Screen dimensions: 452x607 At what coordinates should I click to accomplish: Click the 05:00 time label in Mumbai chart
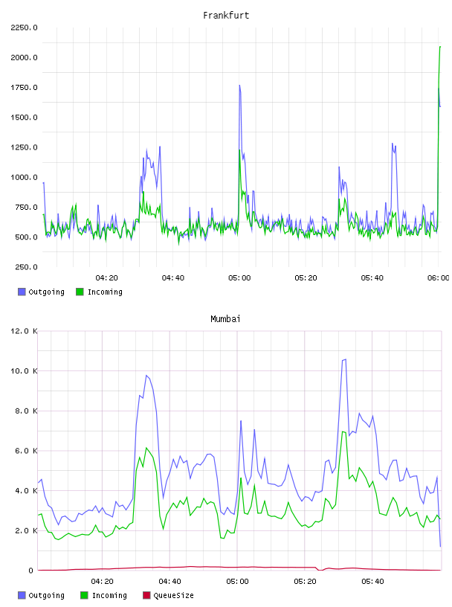(x=237, y=582)
